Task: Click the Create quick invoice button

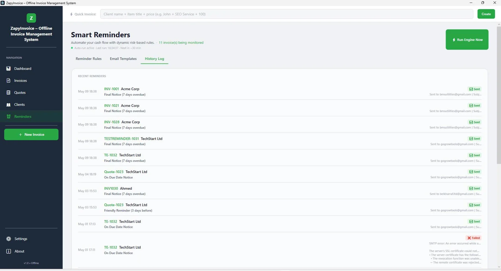Action: 486,14
